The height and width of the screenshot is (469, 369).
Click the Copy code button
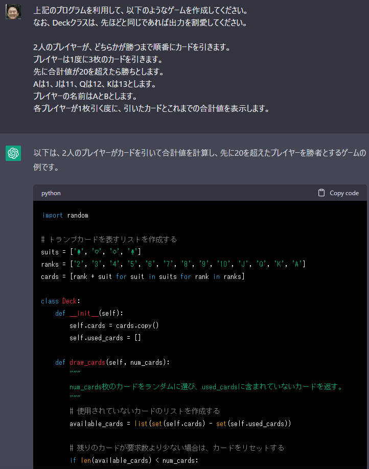coord(338,193)
